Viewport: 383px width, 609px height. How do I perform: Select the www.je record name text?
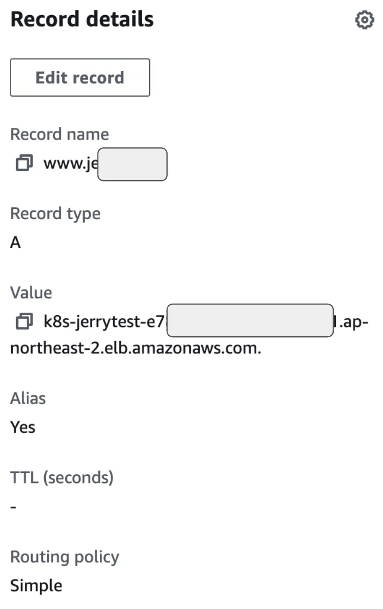pyautogui.click(x=71, y=163)
